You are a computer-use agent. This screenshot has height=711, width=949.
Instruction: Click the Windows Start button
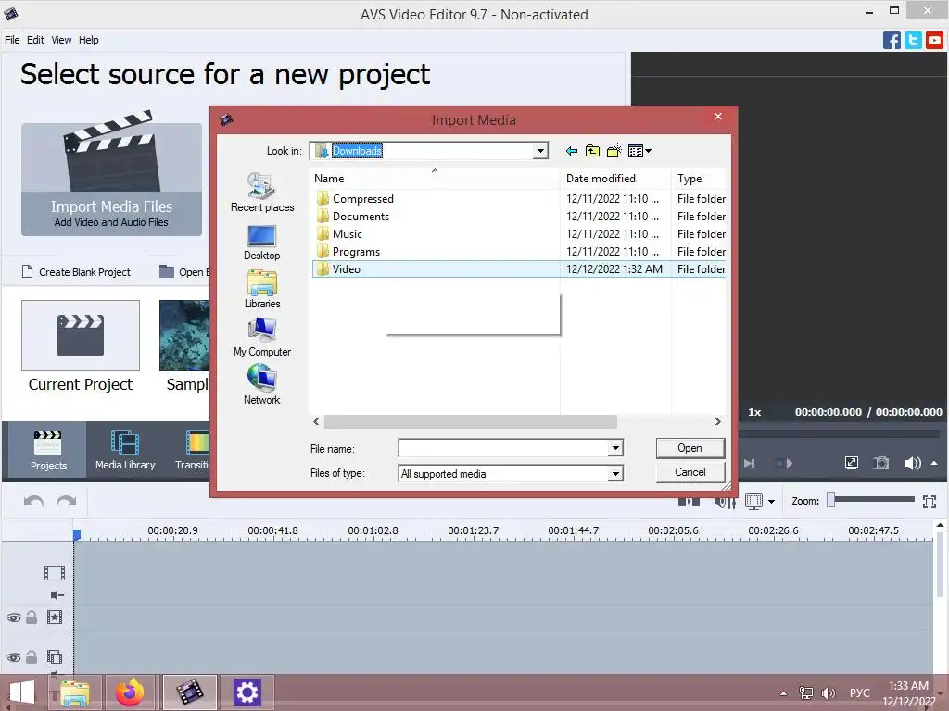pyautogui.click(x=22, y=692)
